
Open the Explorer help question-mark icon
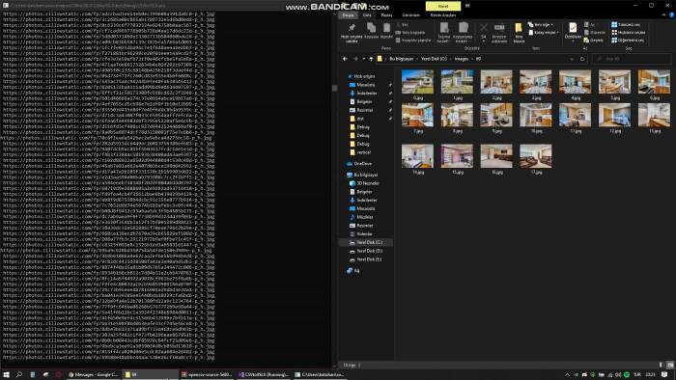click(671, 15)
